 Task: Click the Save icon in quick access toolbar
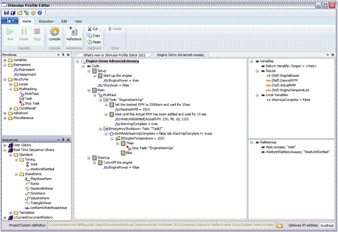click(x=6, y=12)
